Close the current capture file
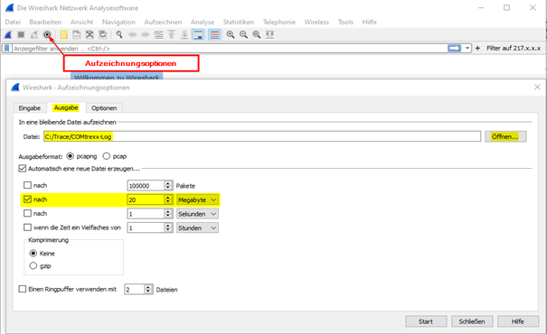This screenshot has height=334, width=547. click(90, 34)
